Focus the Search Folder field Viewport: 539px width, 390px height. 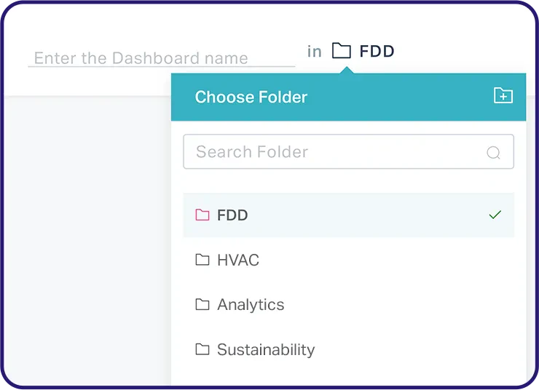point(335,152)
